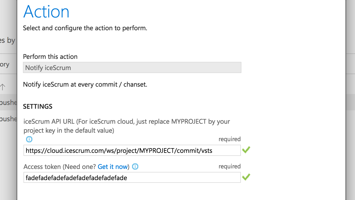Screen dimensions: 355x200
Task: Click the Action dialog heading
Action: tap(46, 11)
